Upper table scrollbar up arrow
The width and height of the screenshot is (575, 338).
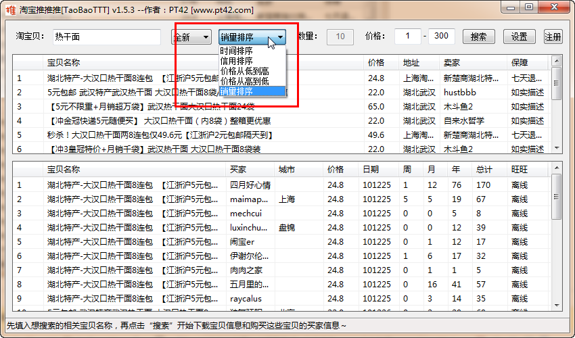click(x=557, y=61)
